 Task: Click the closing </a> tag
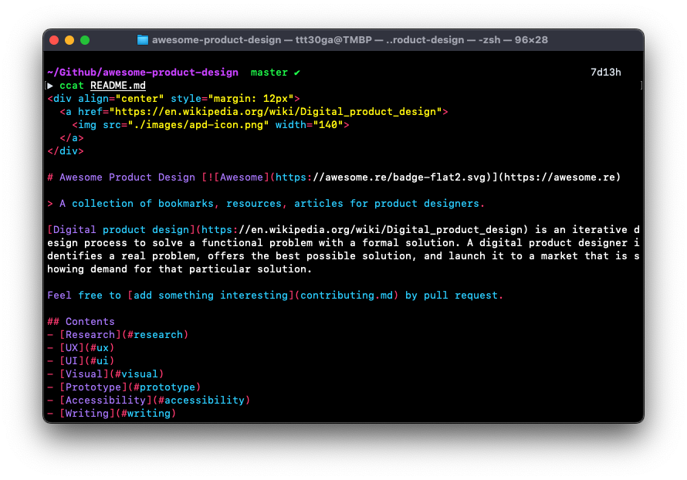click(x=72, y=138)
